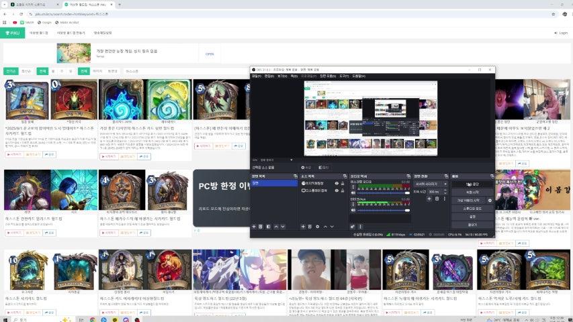Open audio mixer bottom three-dot menu
Image resolution: width=573 pixels, height=322 pixels.
tap(360, 227)
